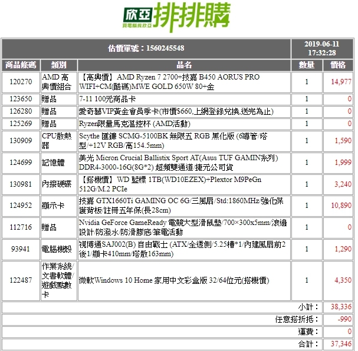This screenshot has width=358, height=351.
Task: Click the price 4,350
Action: click(343, 280)
